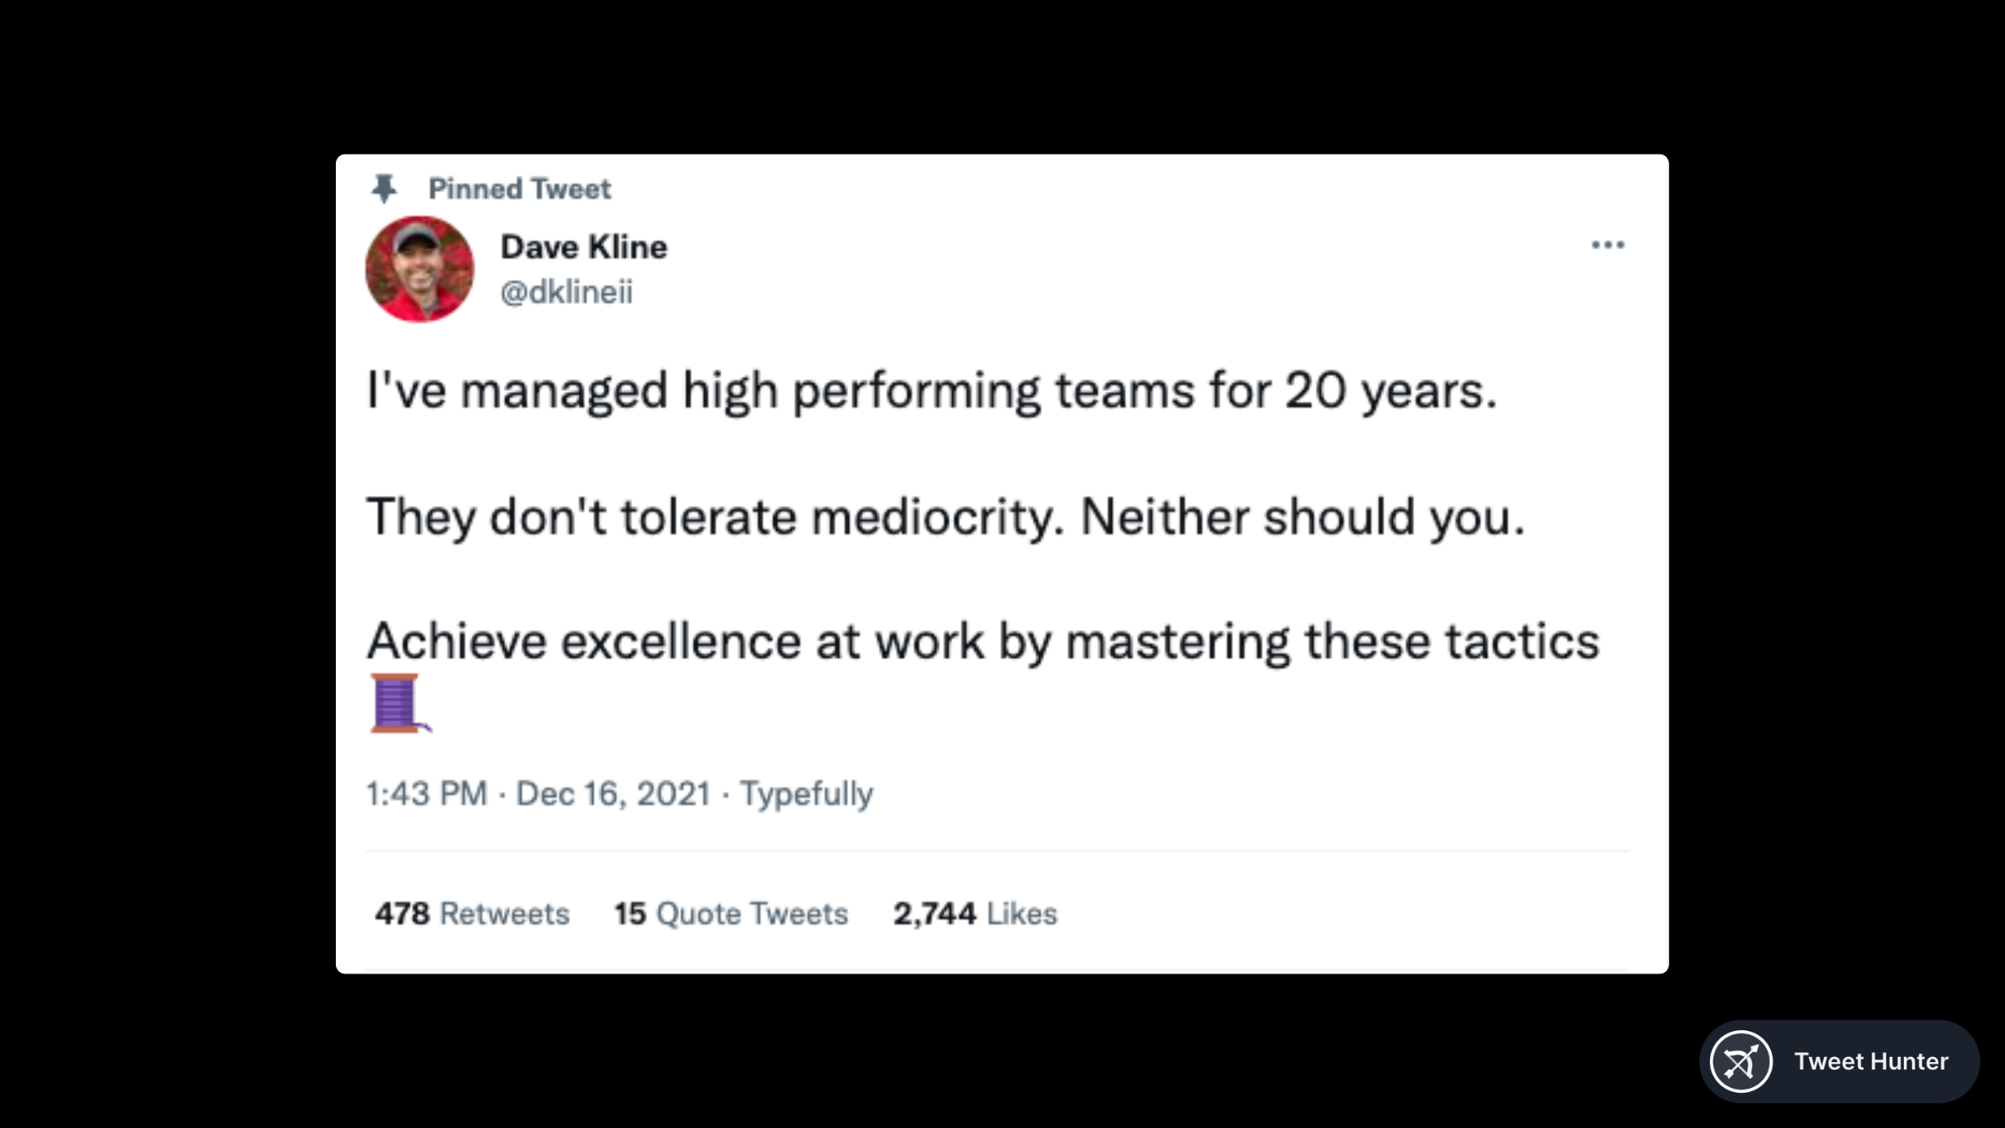Image resolution: width=2005 pixels, height=1128 pixels.
Task: Show the 2,744 Likes list
Action: (975, 914)
